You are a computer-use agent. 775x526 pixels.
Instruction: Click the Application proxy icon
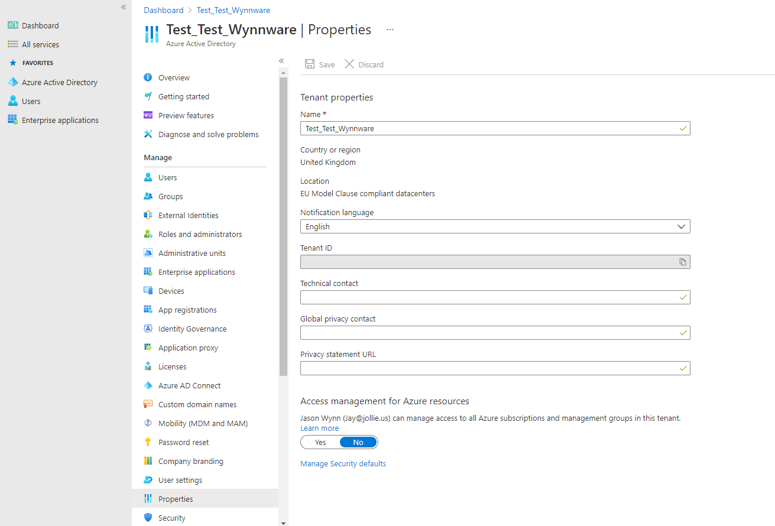point(148,348)
